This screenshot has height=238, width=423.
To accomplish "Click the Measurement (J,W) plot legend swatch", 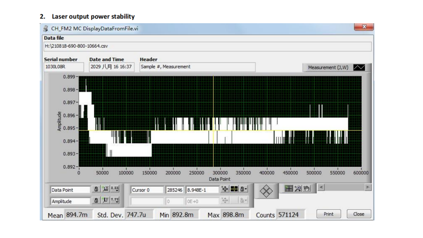I will [x=359, y=67].
